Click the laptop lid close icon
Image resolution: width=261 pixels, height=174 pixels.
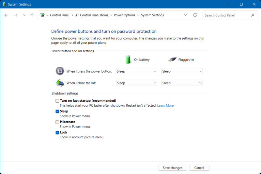60,83
